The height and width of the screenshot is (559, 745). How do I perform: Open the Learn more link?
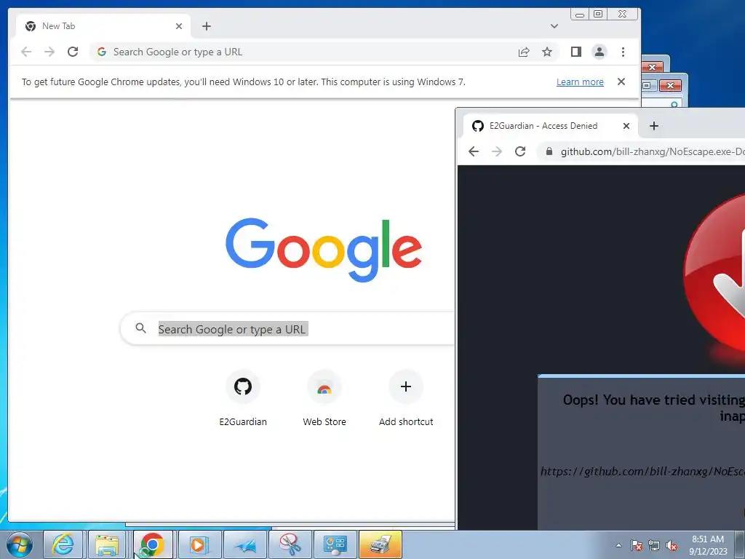tap(580, 82)
